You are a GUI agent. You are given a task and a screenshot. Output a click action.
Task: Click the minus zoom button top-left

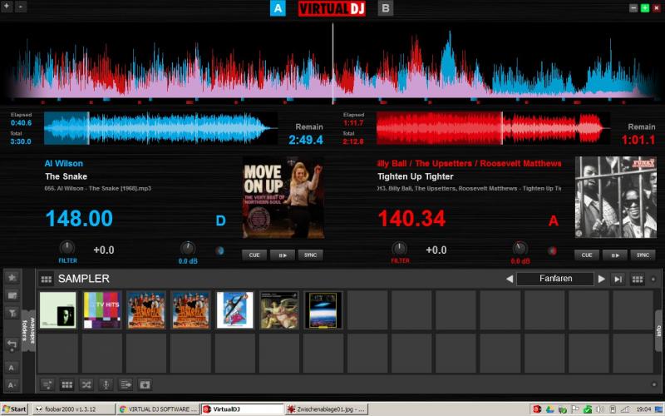click(21, 7)
